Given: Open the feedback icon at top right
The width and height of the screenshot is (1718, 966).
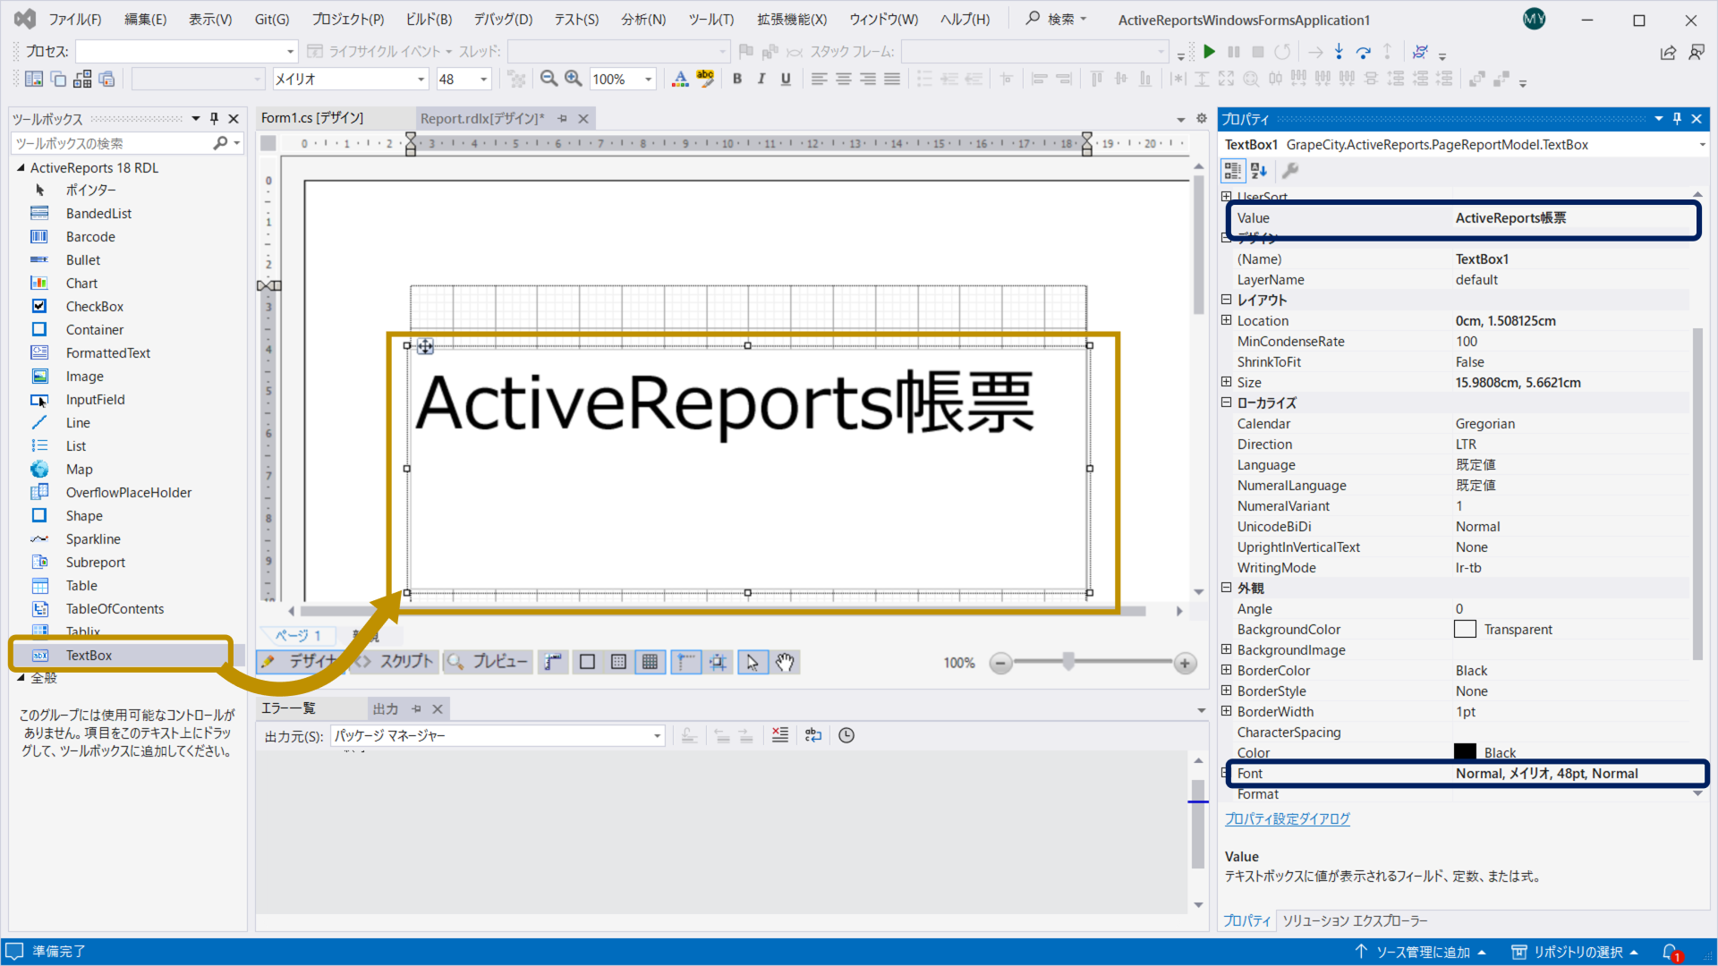Looking at the screenshot, I should click(x=1697, y=52).
